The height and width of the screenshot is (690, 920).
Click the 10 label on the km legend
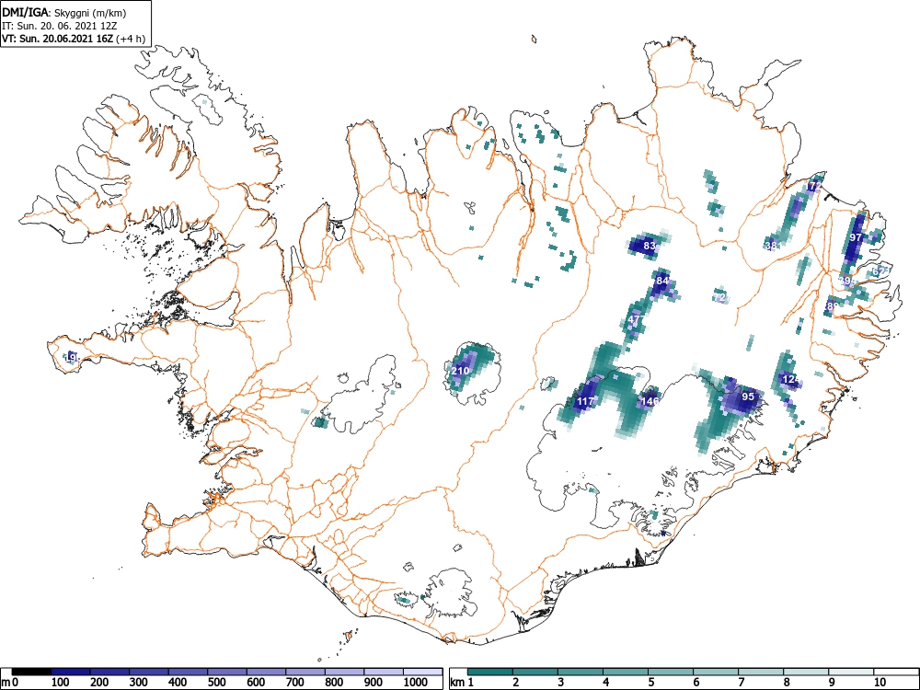(x=879, y=683)
